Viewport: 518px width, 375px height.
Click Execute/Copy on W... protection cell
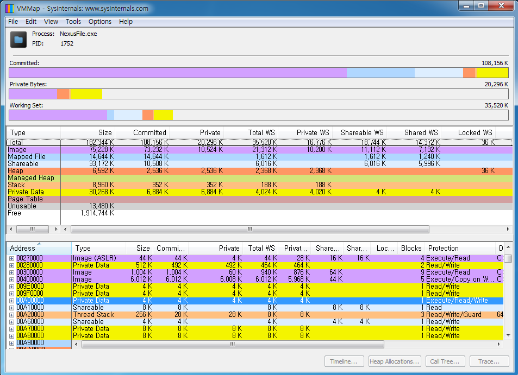point(460,279)
